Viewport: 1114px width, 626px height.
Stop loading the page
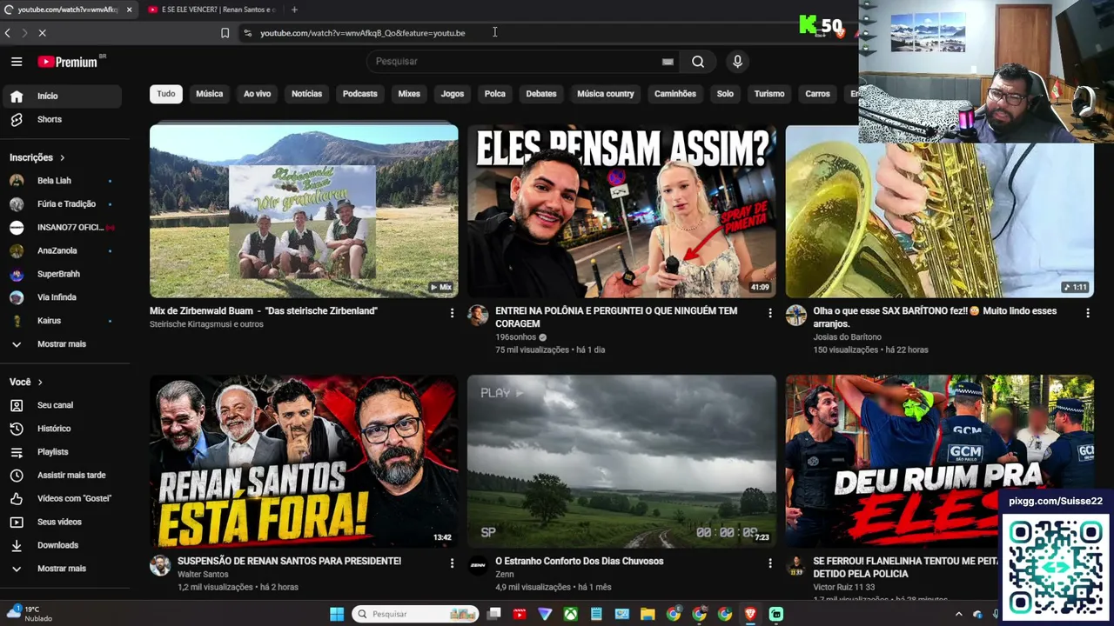(x=42, y=33)
